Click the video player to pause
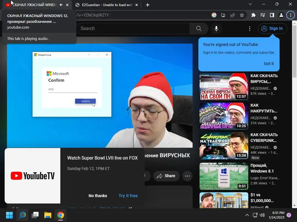This screenshot has height=222, width=297. click(100, 96)
